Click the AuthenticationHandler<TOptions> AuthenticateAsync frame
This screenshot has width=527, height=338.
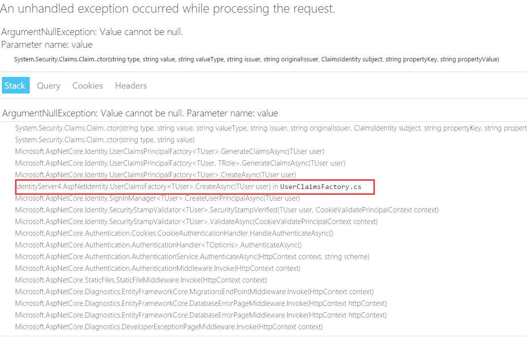(x=158, y=245)
